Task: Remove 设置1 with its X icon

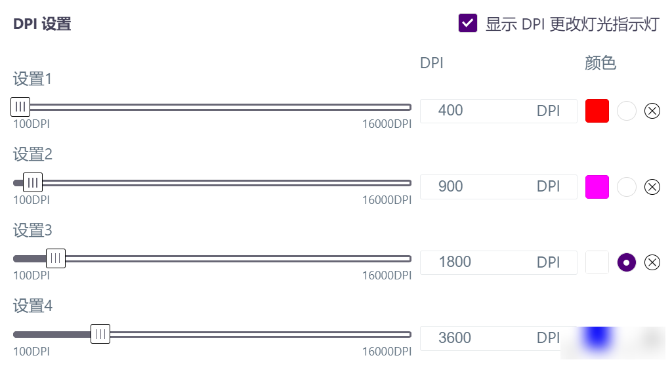Action: [x=652, y=111]
